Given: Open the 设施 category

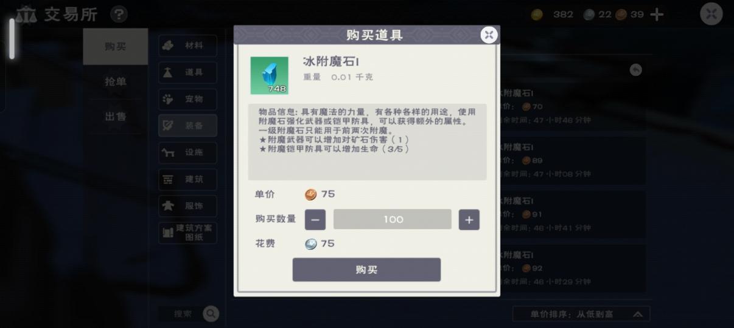Looking at the screenshot, I should tap(187, 152).
